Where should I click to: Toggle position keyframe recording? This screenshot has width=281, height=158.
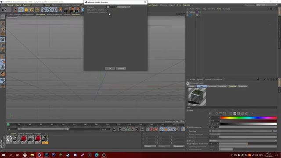[x=162, y=129]
